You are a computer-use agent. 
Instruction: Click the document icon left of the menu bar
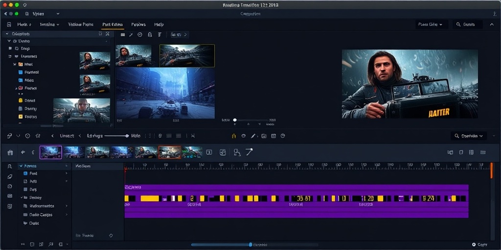coord(9,24)
